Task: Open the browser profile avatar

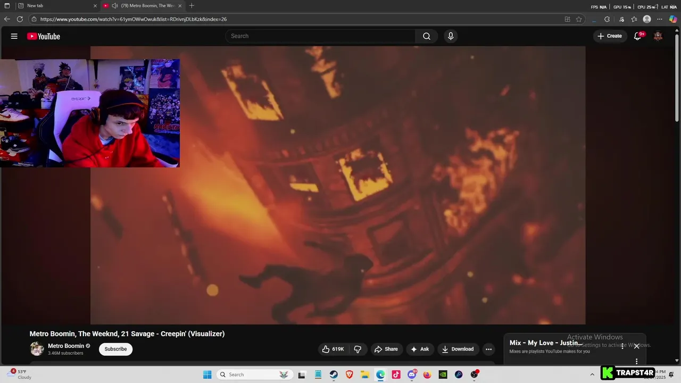Action: pos(647,19)
